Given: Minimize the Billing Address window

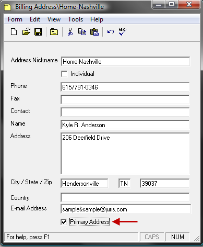Looking at the screenshot, I should coord(159,4).
